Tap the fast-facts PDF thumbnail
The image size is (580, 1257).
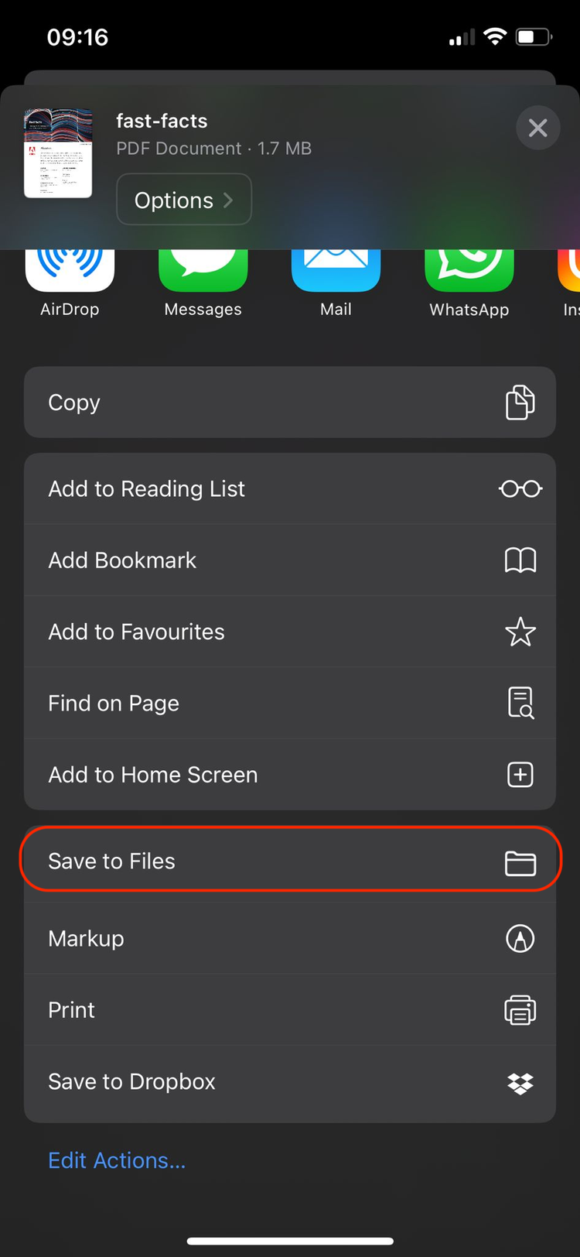tap(58, 153)
